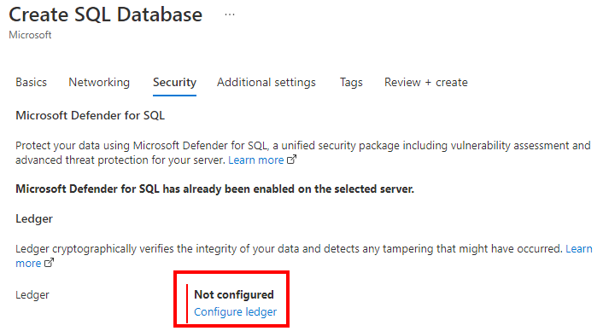Click the Not configured ledger status text
This screenshot has width=609, height=331.
click(234, 294)
